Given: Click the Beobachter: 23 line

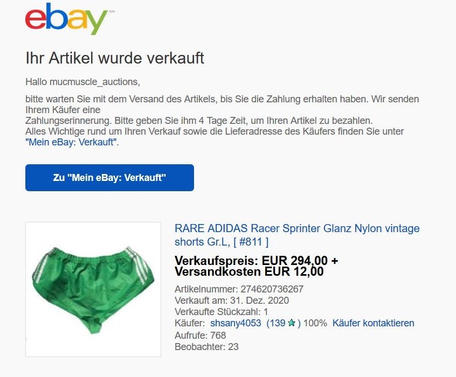Looking at the screenshot, I should [x=206, y=346].
